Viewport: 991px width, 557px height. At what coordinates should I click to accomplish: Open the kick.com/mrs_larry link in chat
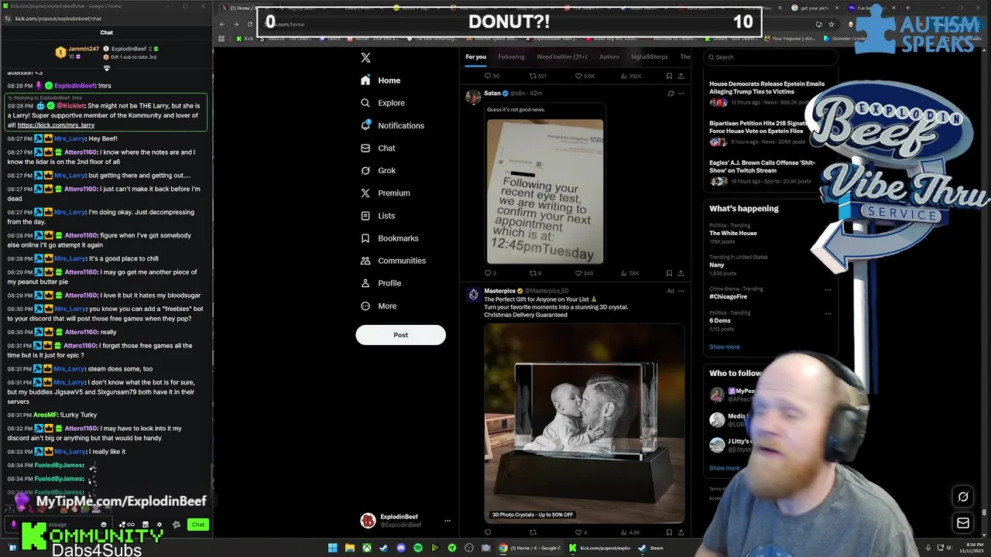(56, 125)
